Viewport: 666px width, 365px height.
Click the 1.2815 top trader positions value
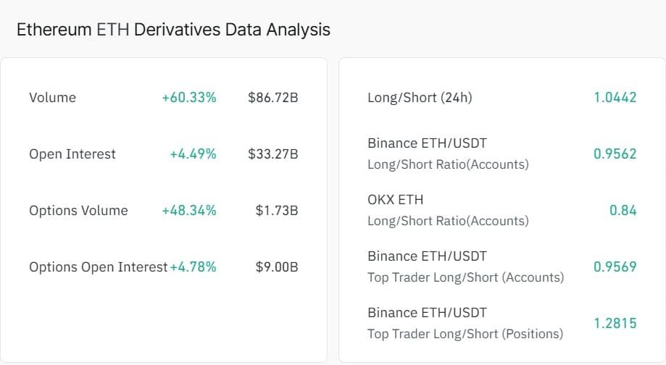tap(615, 323)
